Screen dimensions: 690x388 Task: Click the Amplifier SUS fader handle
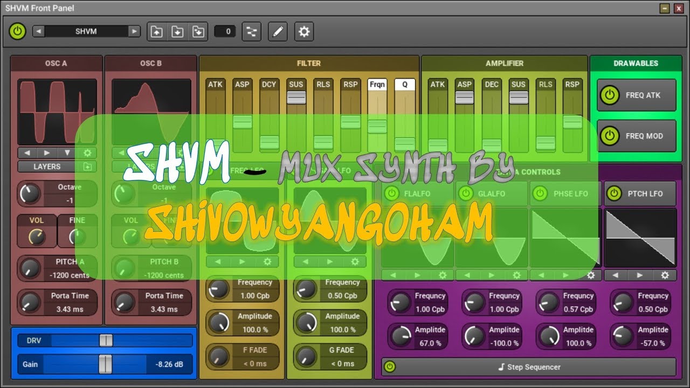click(x=519, y=97)
